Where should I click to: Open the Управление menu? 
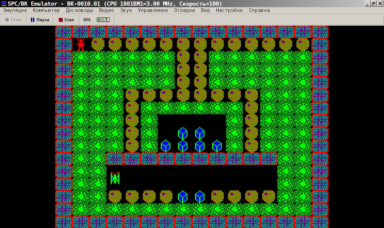[x=153, y=10]
